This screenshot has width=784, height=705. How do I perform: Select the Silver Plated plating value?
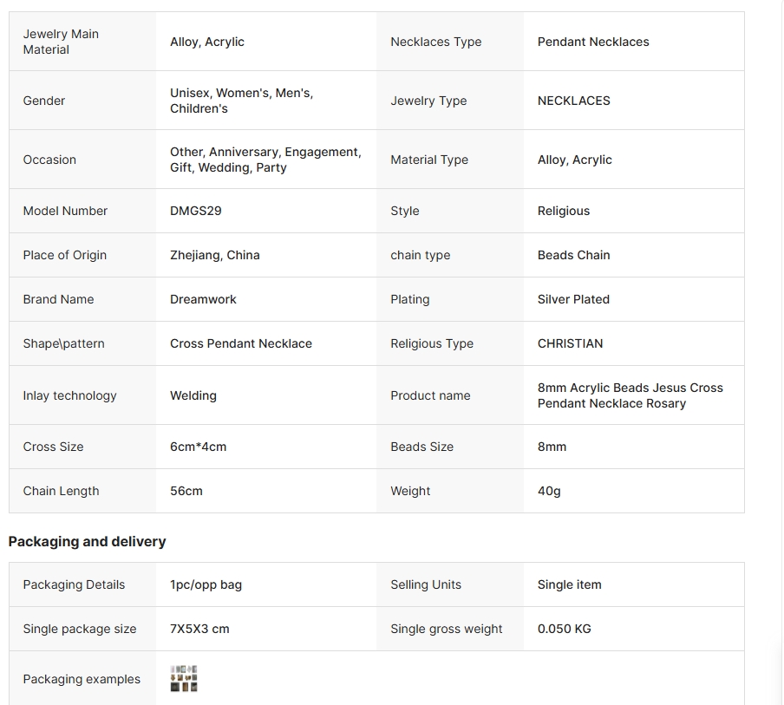573,299
